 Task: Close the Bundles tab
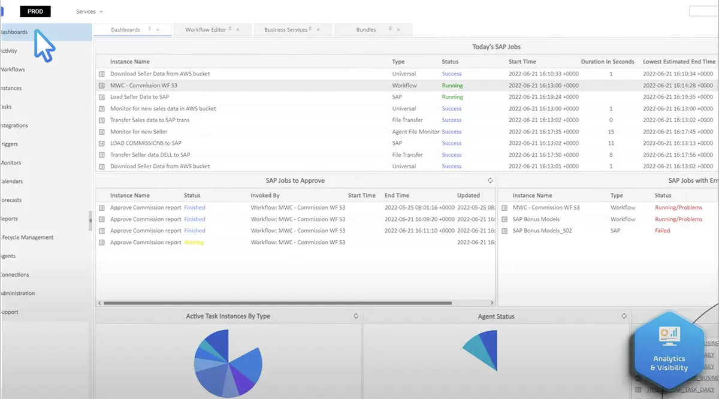(x=398, y=30)
